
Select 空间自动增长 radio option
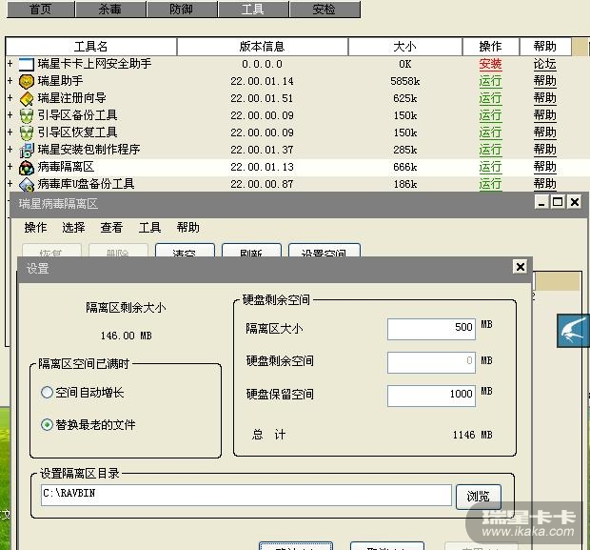click(x=47, y=393)
